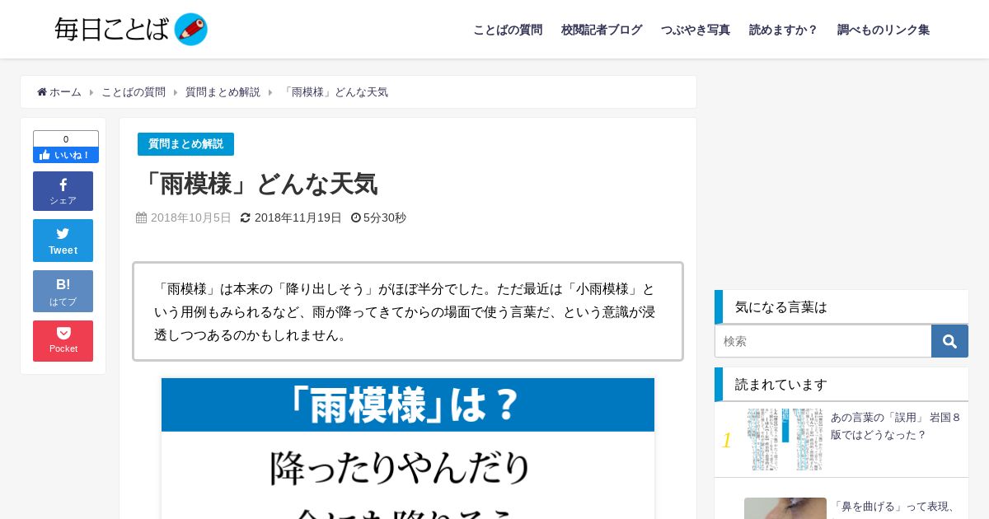Click the 毎日ことば site logo
This screenshot has height=519, width=989.
[131, 30]
